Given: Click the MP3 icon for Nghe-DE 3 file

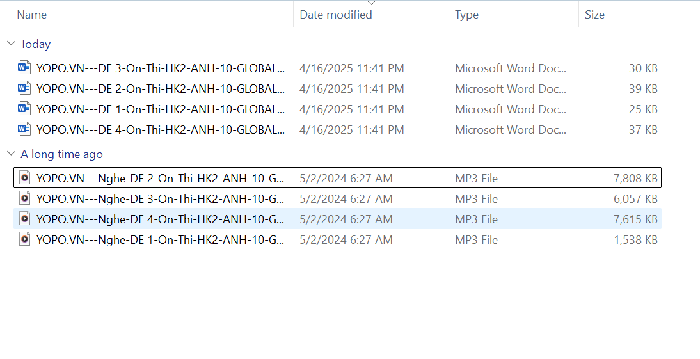Looking at the screenshot, I should [x=24, y=198].
